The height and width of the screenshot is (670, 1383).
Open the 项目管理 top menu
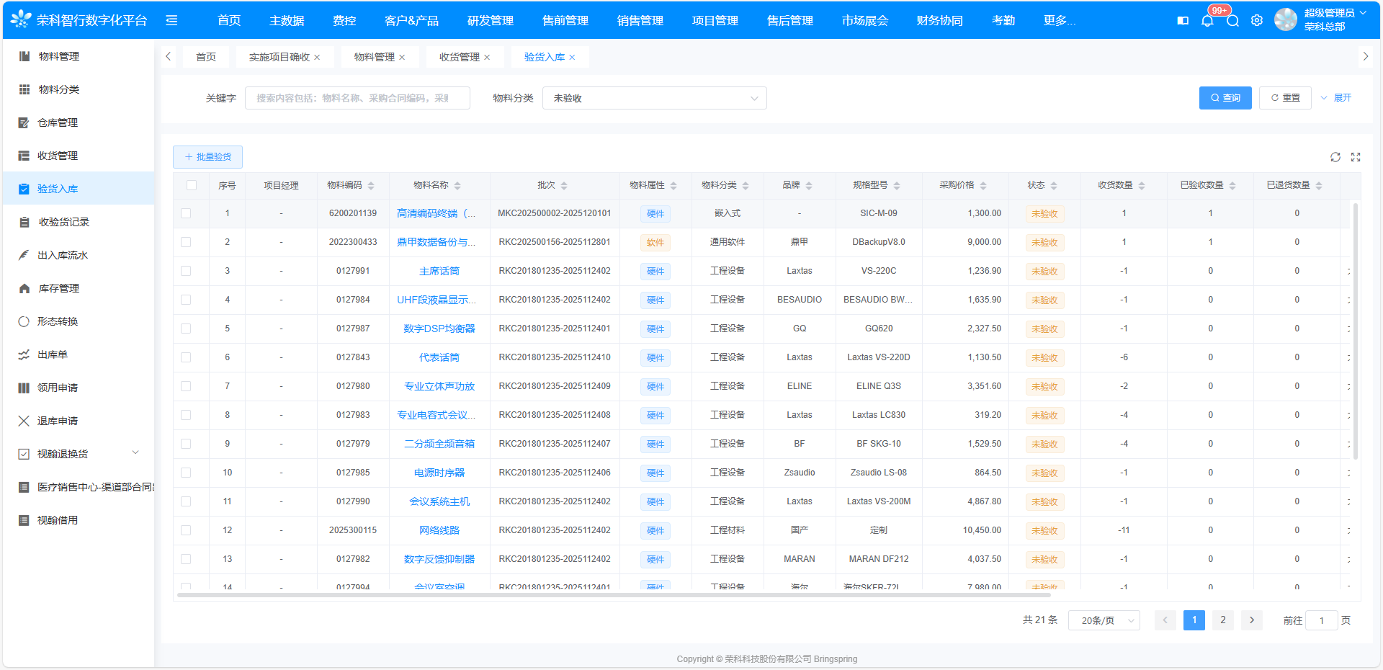715,21
